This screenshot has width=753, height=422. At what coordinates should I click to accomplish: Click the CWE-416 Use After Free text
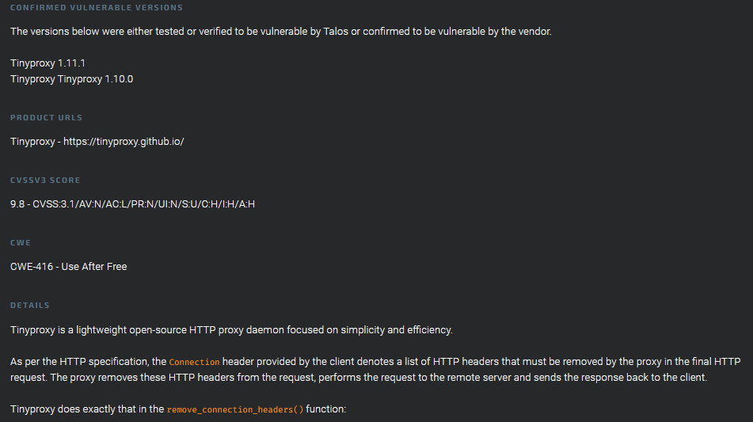pos(68,267)
